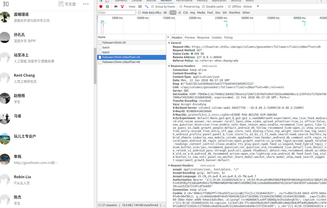Select request followers?limit=20
The image size is (327, 208).
132,43
